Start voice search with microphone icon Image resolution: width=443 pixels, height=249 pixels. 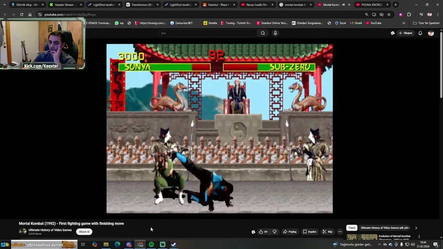coord(275,33)
